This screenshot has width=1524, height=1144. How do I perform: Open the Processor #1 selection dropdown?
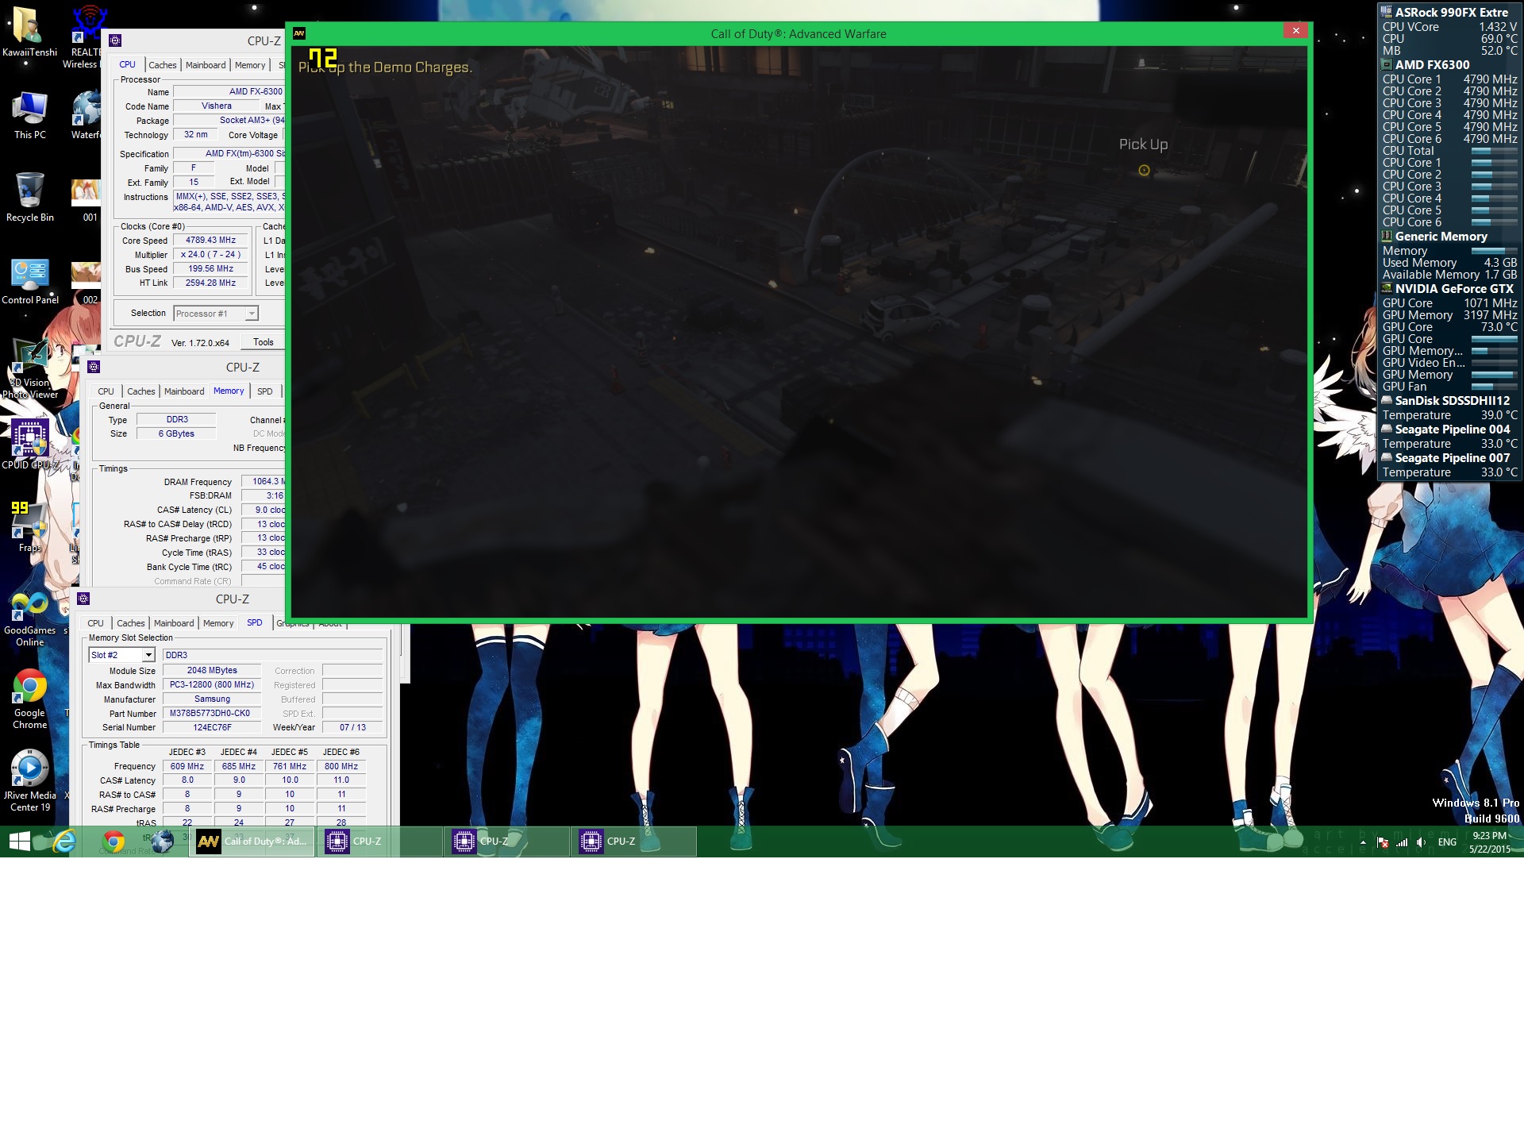point(251,314)
